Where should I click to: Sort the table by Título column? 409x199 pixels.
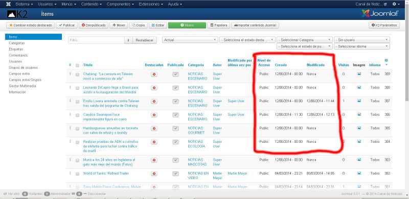point(87,65)
